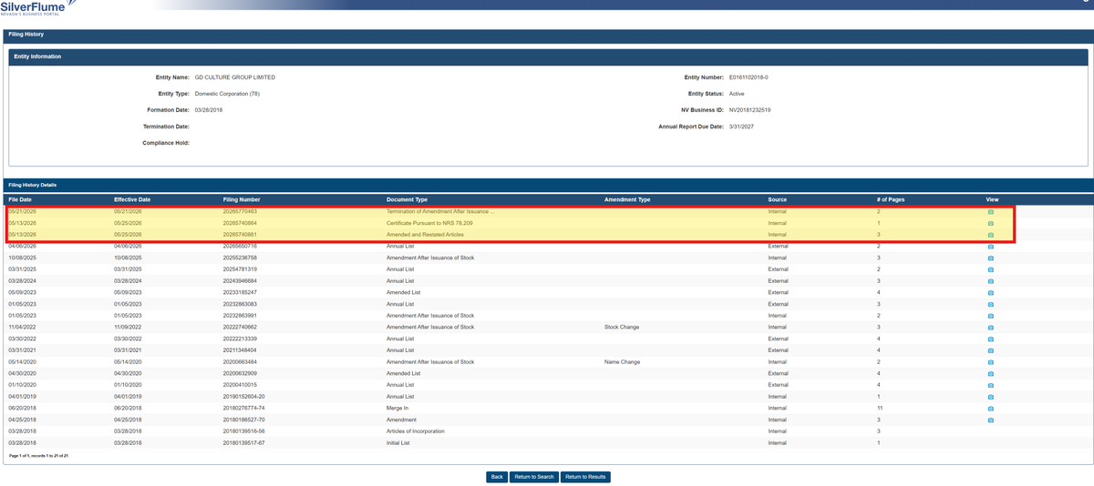
Task: View the Stock Change amendment document
Action: pyautogui.click(x=991, y=328)
